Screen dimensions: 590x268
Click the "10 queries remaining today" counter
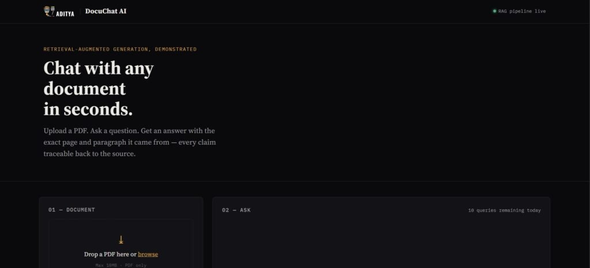click(x=504, y=210)
